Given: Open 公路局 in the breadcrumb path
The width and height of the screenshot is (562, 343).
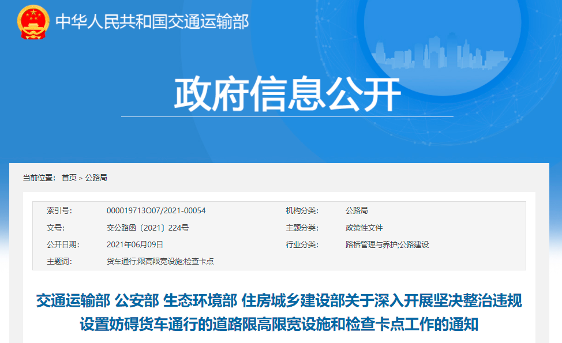Looking at the screenshot, I should click(x=96, y=178).
